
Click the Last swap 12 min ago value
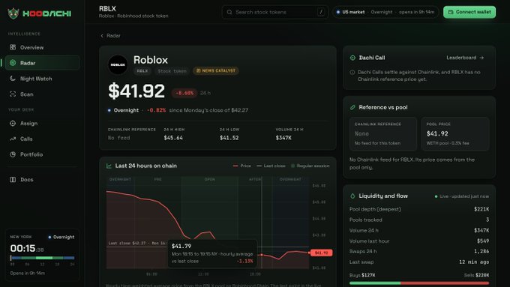click(x=474, y=262)
